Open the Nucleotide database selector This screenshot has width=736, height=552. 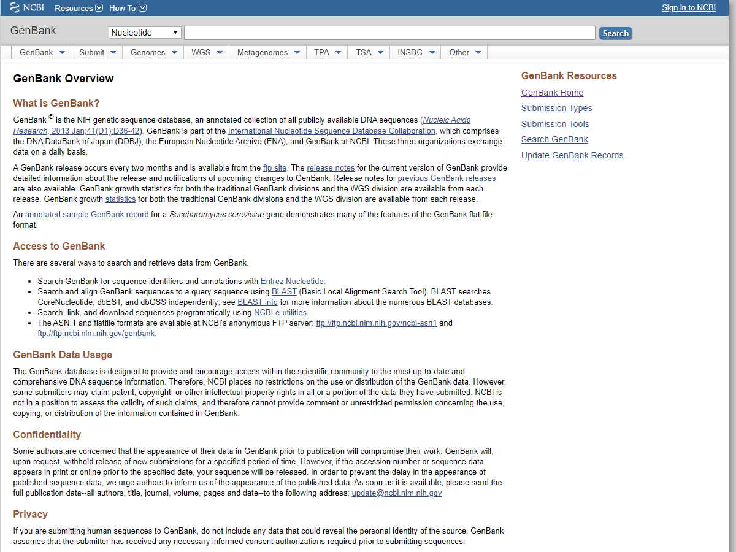145,33
